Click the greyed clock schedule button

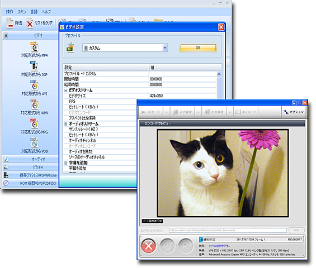click(x=167, y=246)
